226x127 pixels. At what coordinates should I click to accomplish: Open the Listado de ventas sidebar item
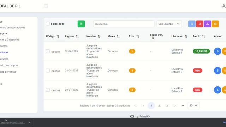[x=8, y=72]
